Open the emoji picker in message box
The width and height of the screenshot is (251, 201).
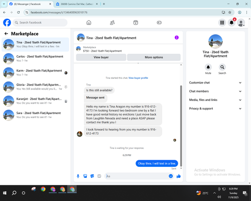171,176
